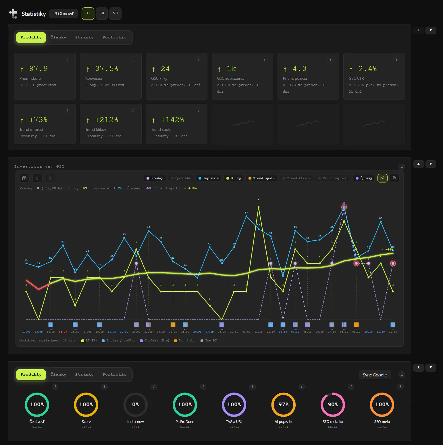Viewport: 443px width, 445px height.
Task: Toggle the Kliky series chip
Action: click(234, 178)
